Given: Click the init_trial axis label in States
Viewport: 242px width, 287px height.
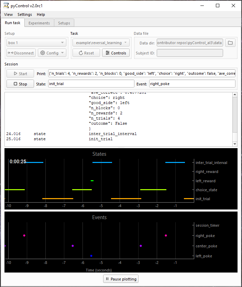Looking at the screenshot, I should 203,199.
